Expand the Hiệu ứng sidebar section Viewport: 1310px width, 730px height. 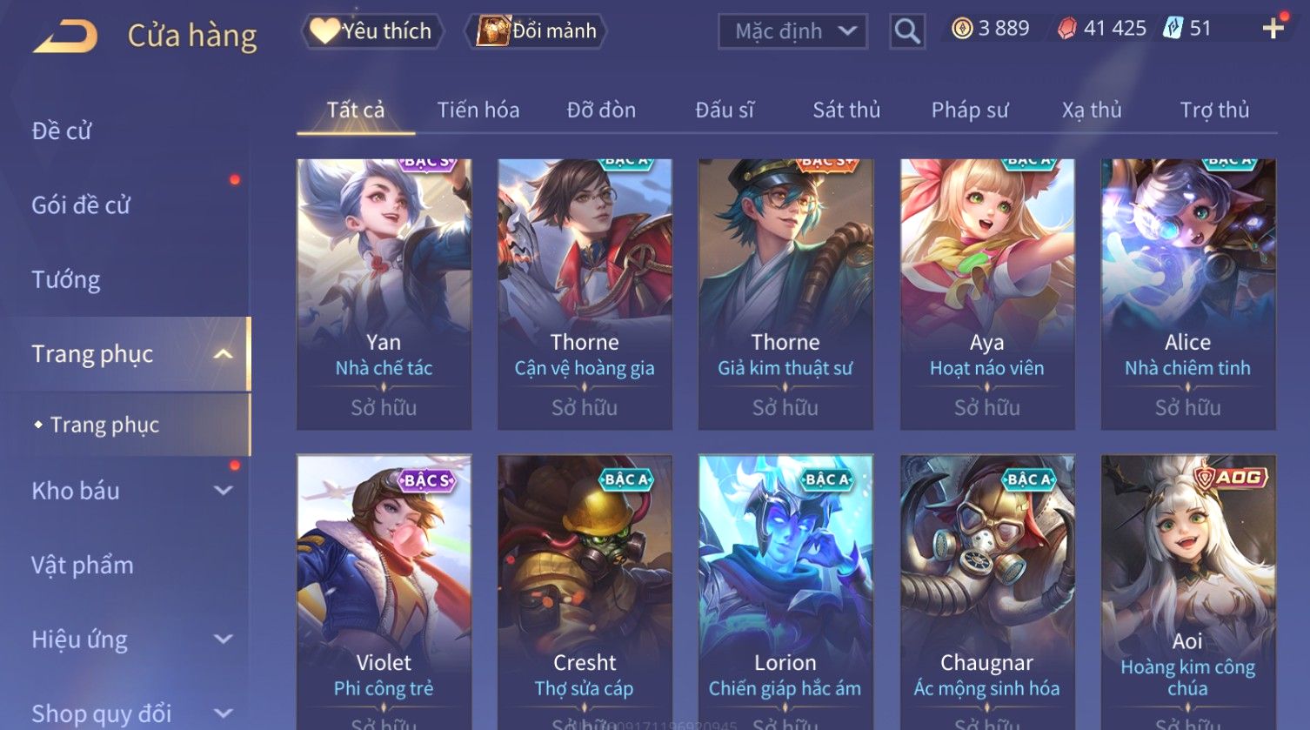223,640
